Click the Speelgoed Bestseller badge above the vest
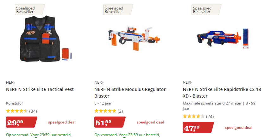 (29, 10)
